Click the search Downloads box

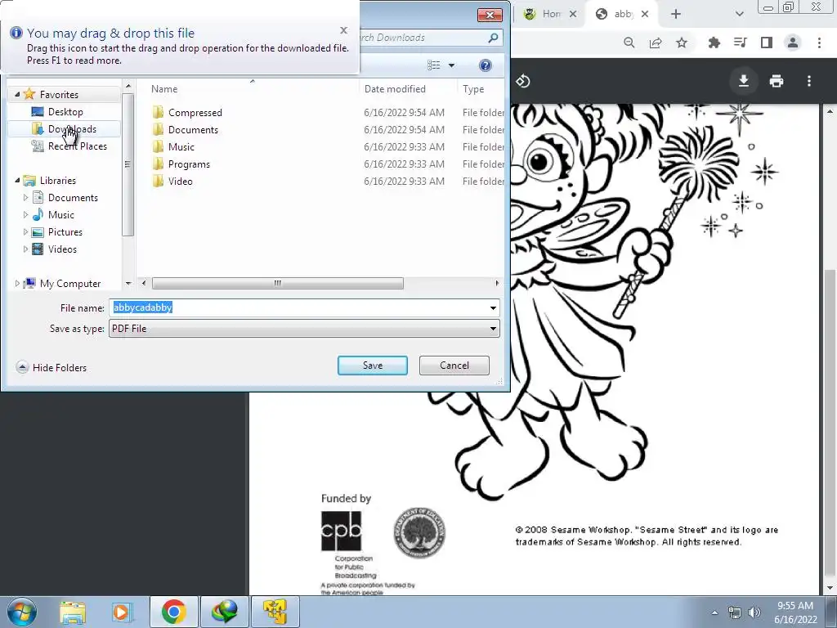click(430, 38)
